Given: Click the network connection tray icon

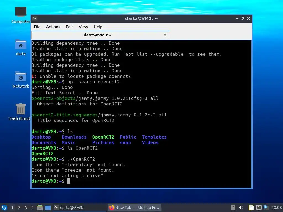Looking at the screenshot, I should coord(259,208).
